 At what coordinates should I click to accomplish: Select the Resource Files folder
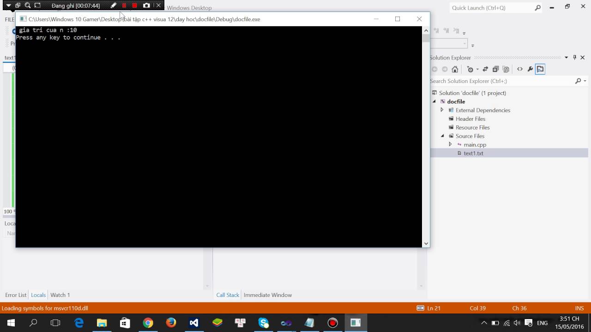tap(472, 127)
